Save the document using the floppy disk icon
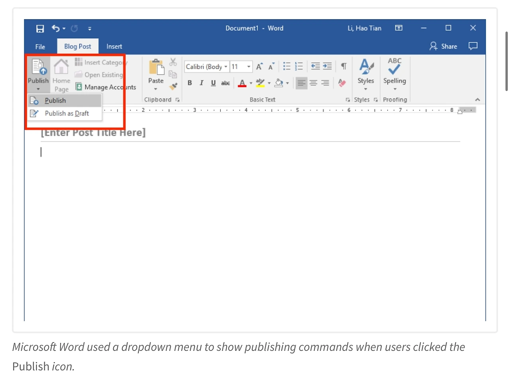Image resolution: width=510 pixels, height=376 pixels. tap(40, 28)
